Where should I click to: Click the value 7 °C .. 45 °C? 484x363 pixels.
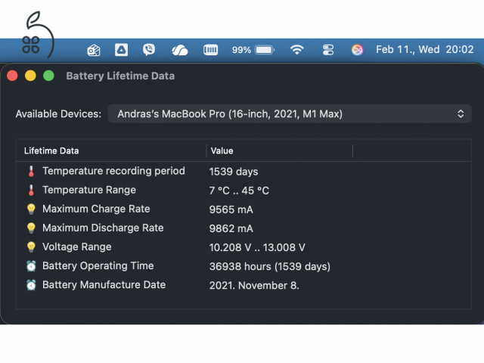[x=239, y=191]
